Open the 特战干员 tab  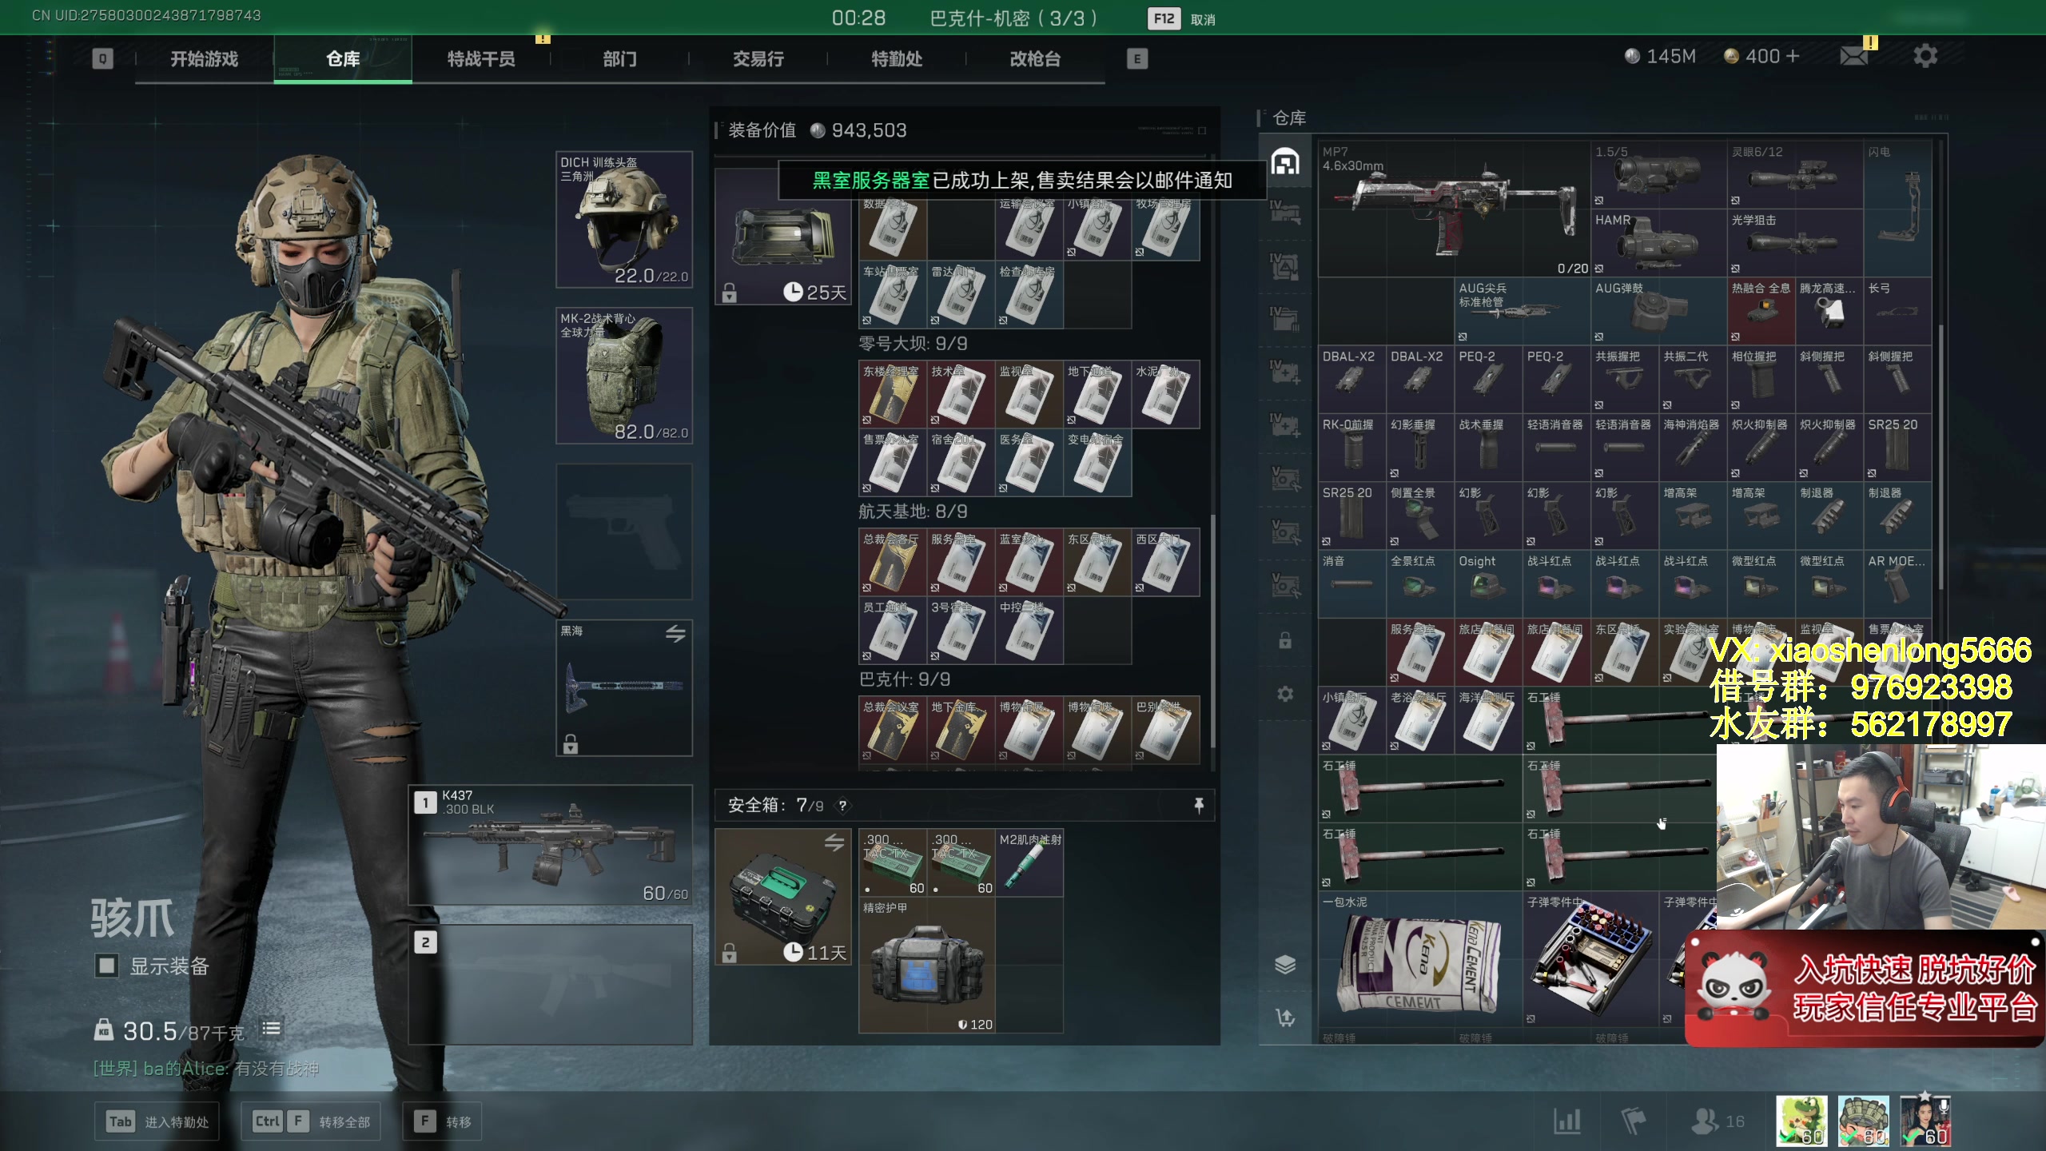481,59
